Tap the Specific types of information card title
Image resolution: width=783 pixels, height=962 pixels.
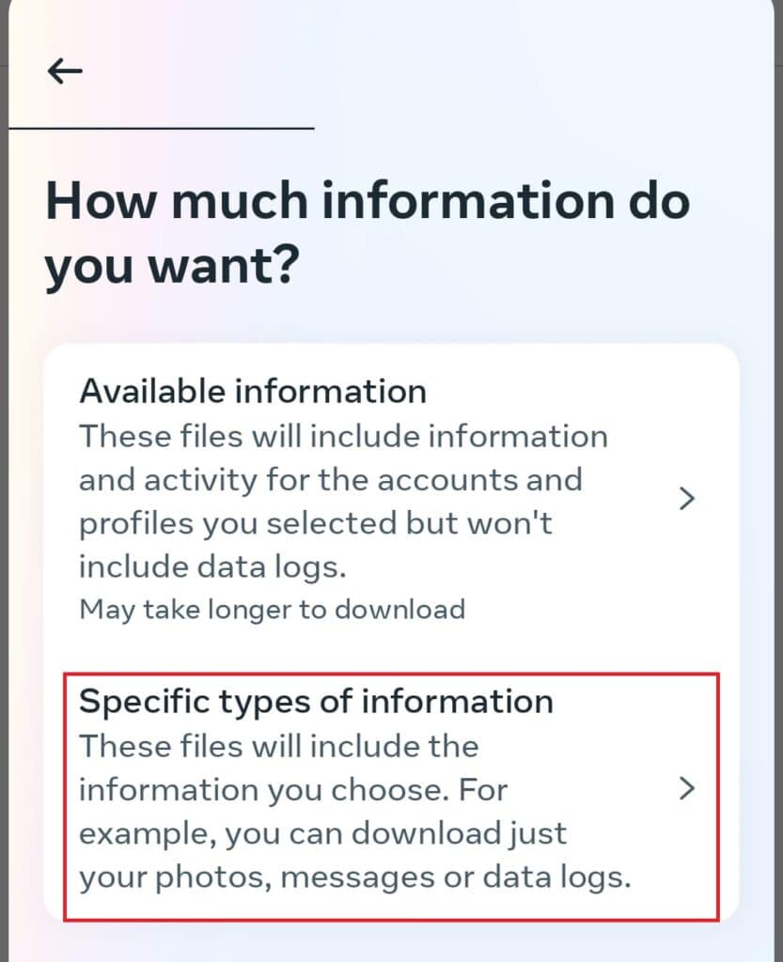pyautogui.click(x=317, y=701)
